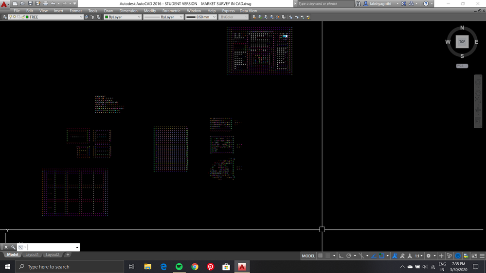Open the AutoCAD application menu logo

click(4, 4)
